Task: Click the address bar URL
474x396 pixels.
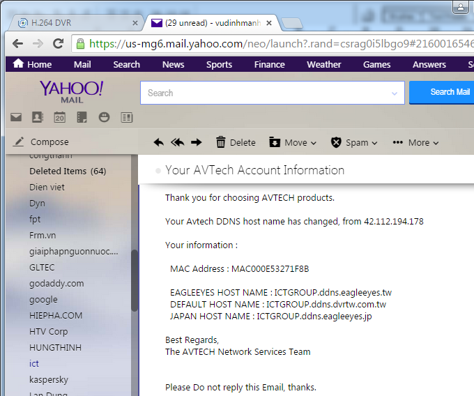Action: click(x=281, y=44)
